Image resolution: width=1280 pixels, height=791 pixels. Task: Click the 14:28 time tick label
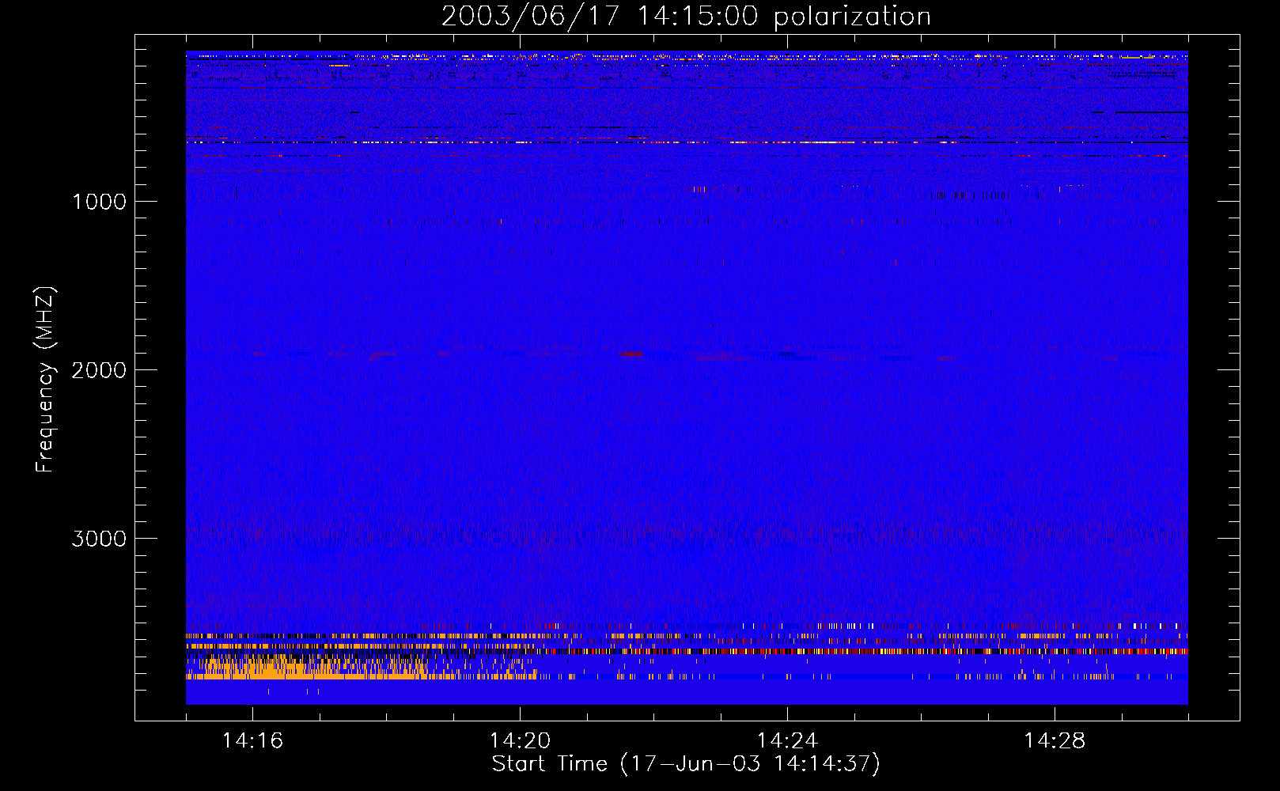click(x=1055, y=740)
